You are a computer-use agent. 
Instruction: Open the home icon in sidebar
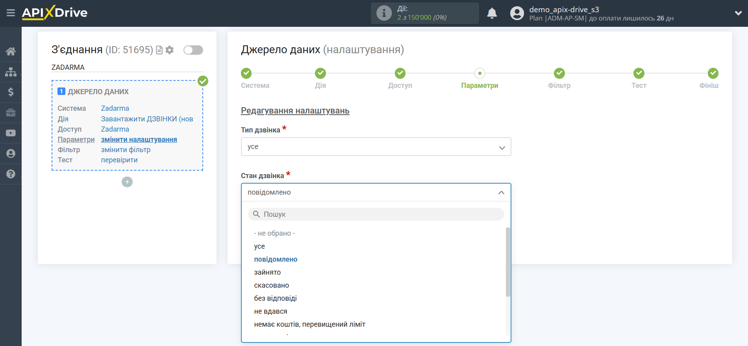11,51
